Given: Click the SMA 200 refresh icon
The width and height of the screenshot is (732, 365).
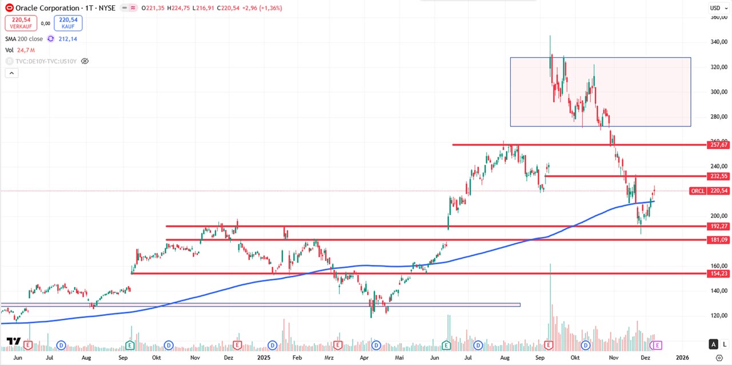Looking at the screenshot, I should (x=51, y=39).
